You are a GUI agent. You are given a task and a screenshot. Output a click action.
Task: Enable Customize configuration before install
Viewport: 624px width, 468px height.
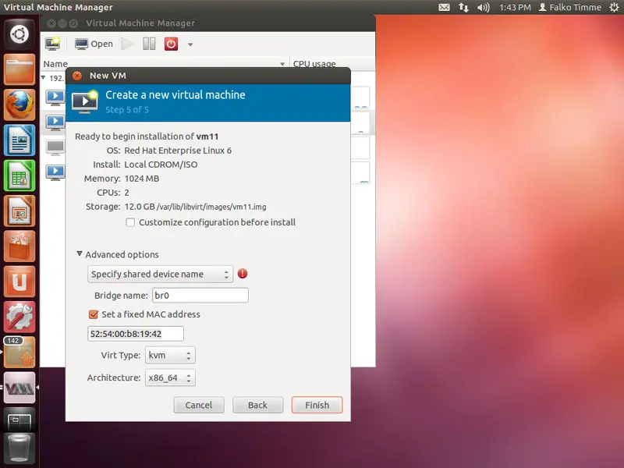coord(130,222)
